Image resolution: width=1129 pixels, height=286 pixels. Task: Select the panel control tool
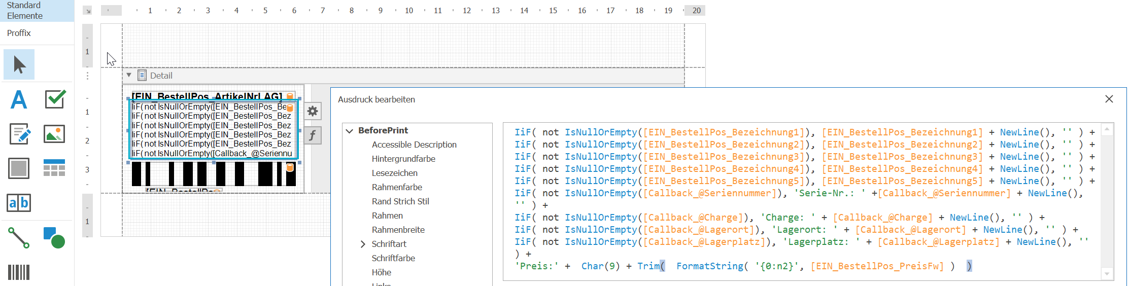[x=19, y=168]
